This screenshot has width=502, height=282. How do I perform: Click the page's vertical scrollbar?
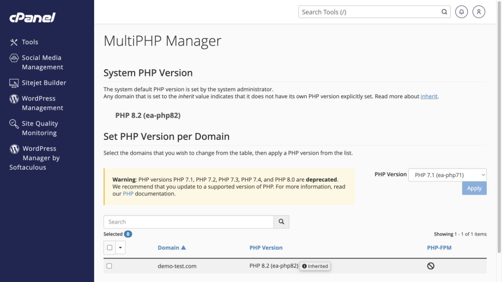coord(499,127)
